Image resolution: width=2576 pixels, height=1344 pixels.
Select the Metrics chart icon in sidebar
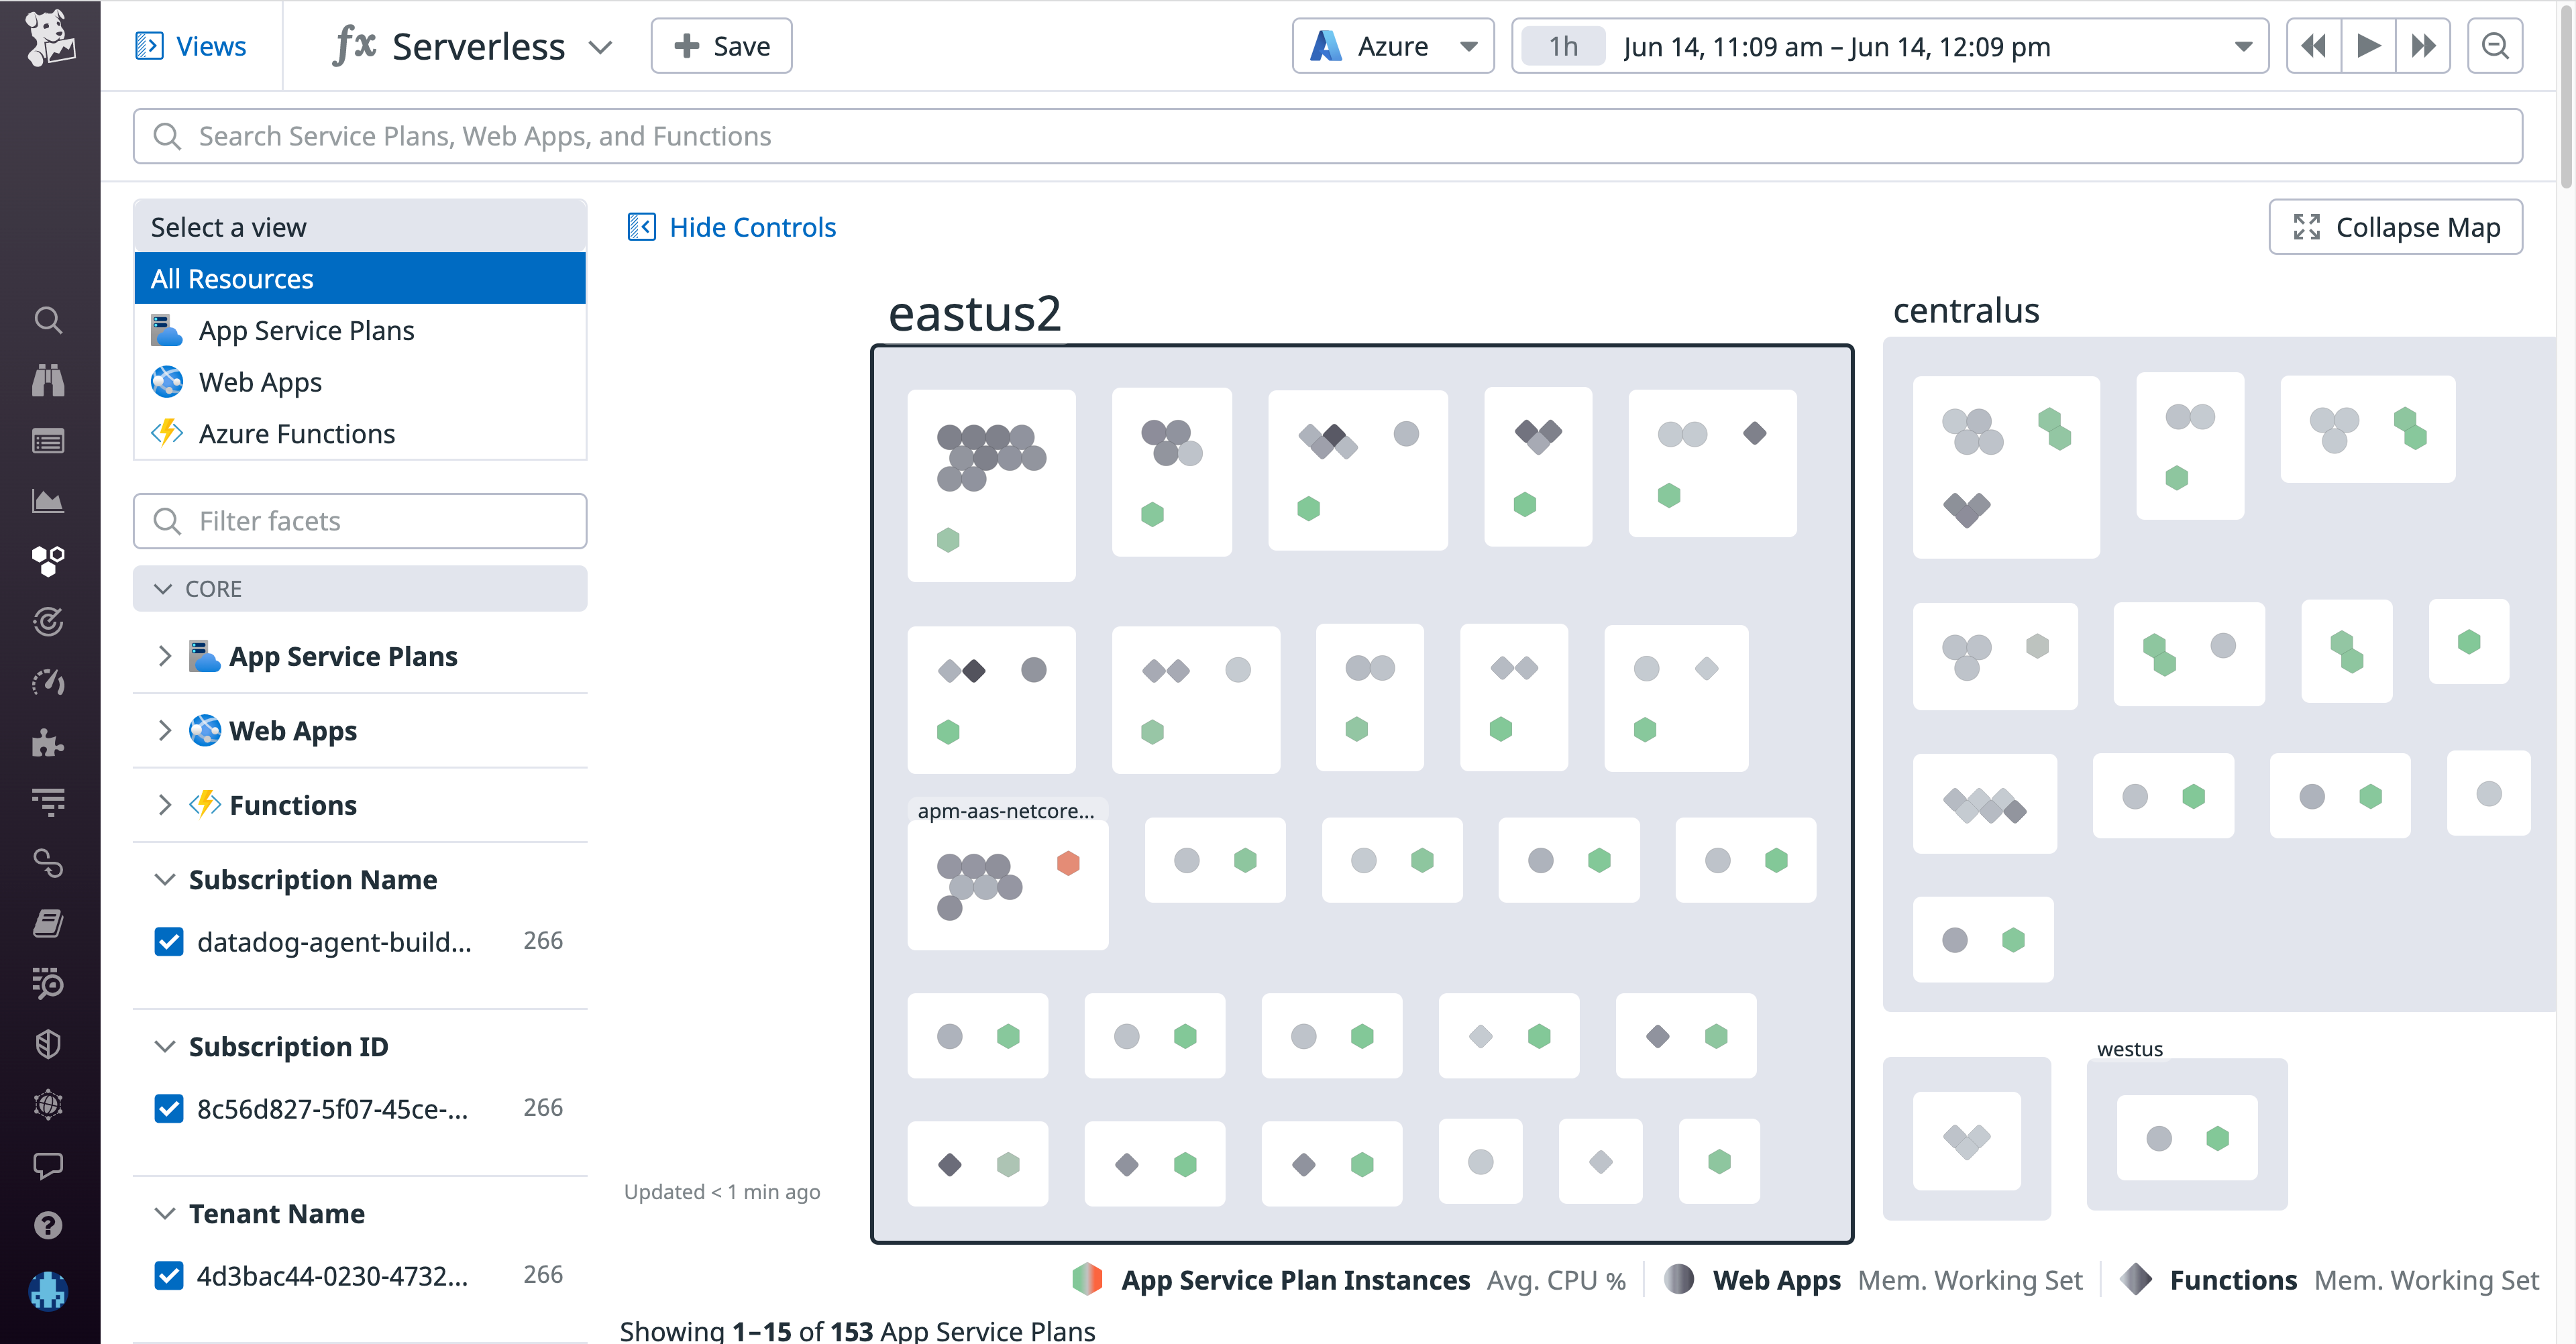(48, 501)
